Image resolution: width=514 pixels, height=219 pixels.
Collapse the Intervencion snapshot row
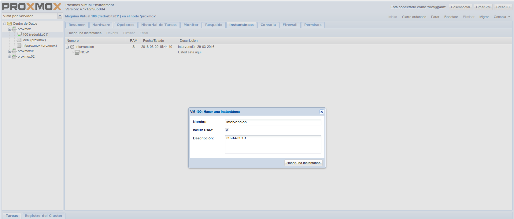[68, 47]
